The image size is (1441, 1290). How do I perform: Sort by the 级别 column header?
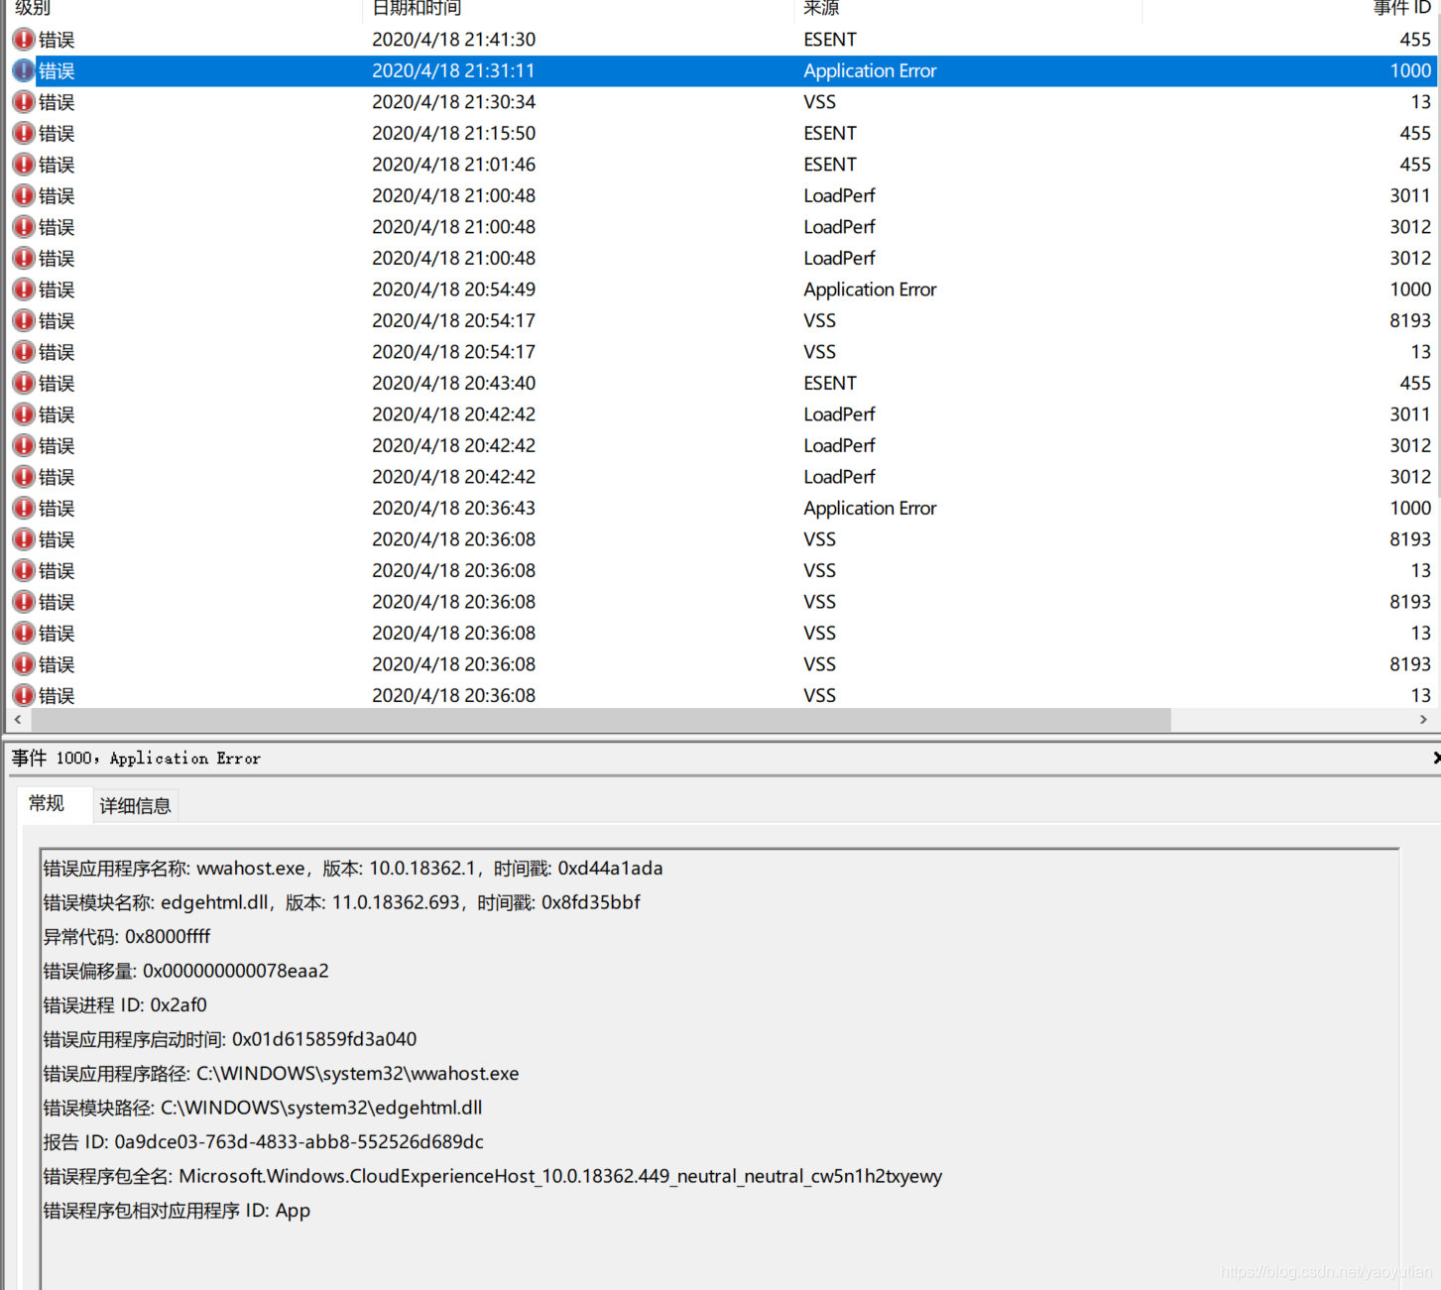point(33,8)
